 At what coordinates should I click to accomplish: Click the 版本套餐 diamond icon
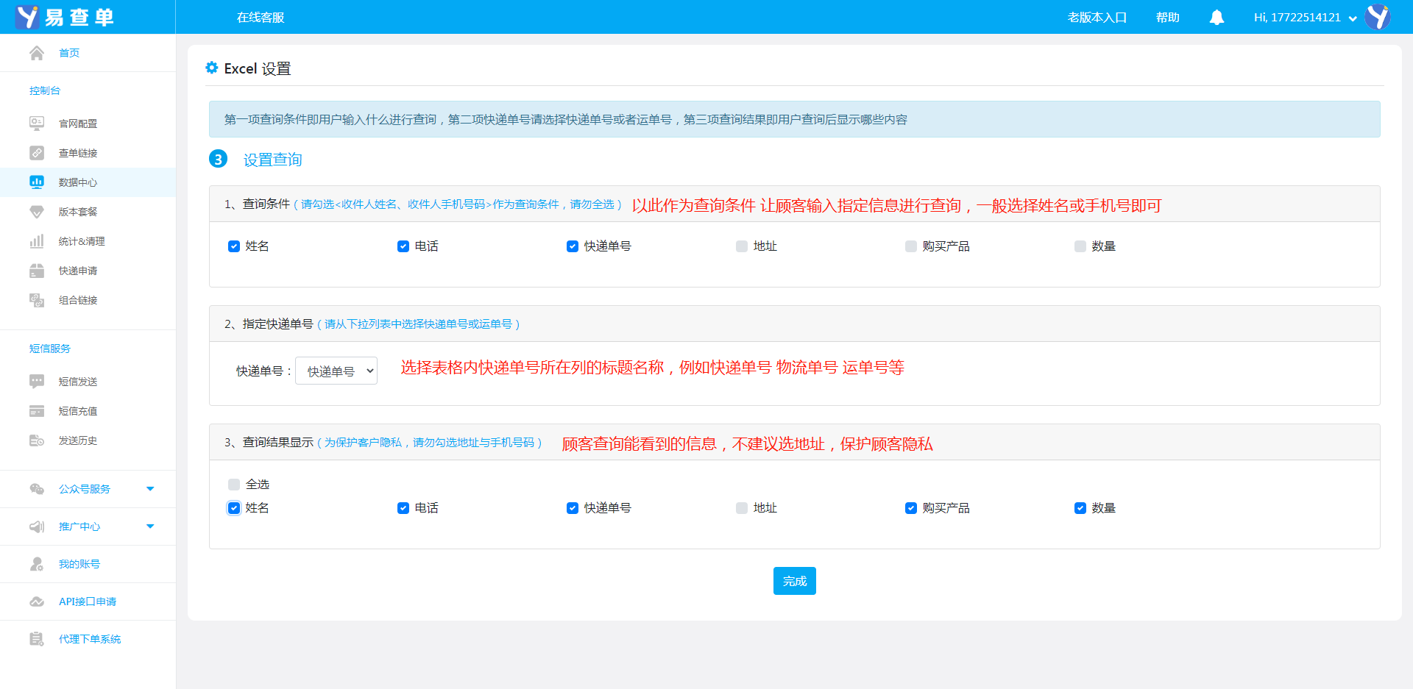(37, 212)
